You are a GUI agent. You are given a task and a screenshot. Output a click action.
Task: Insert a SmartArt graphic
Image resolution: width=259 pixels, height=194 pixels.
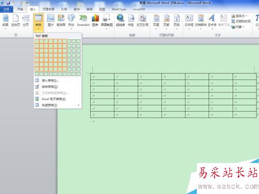click(83, 21)
